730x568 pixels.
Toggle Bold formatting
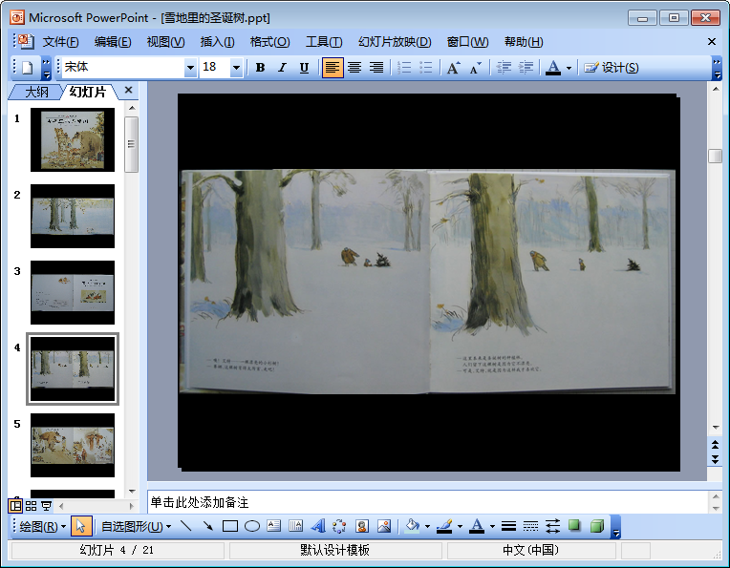click(260, 68)
